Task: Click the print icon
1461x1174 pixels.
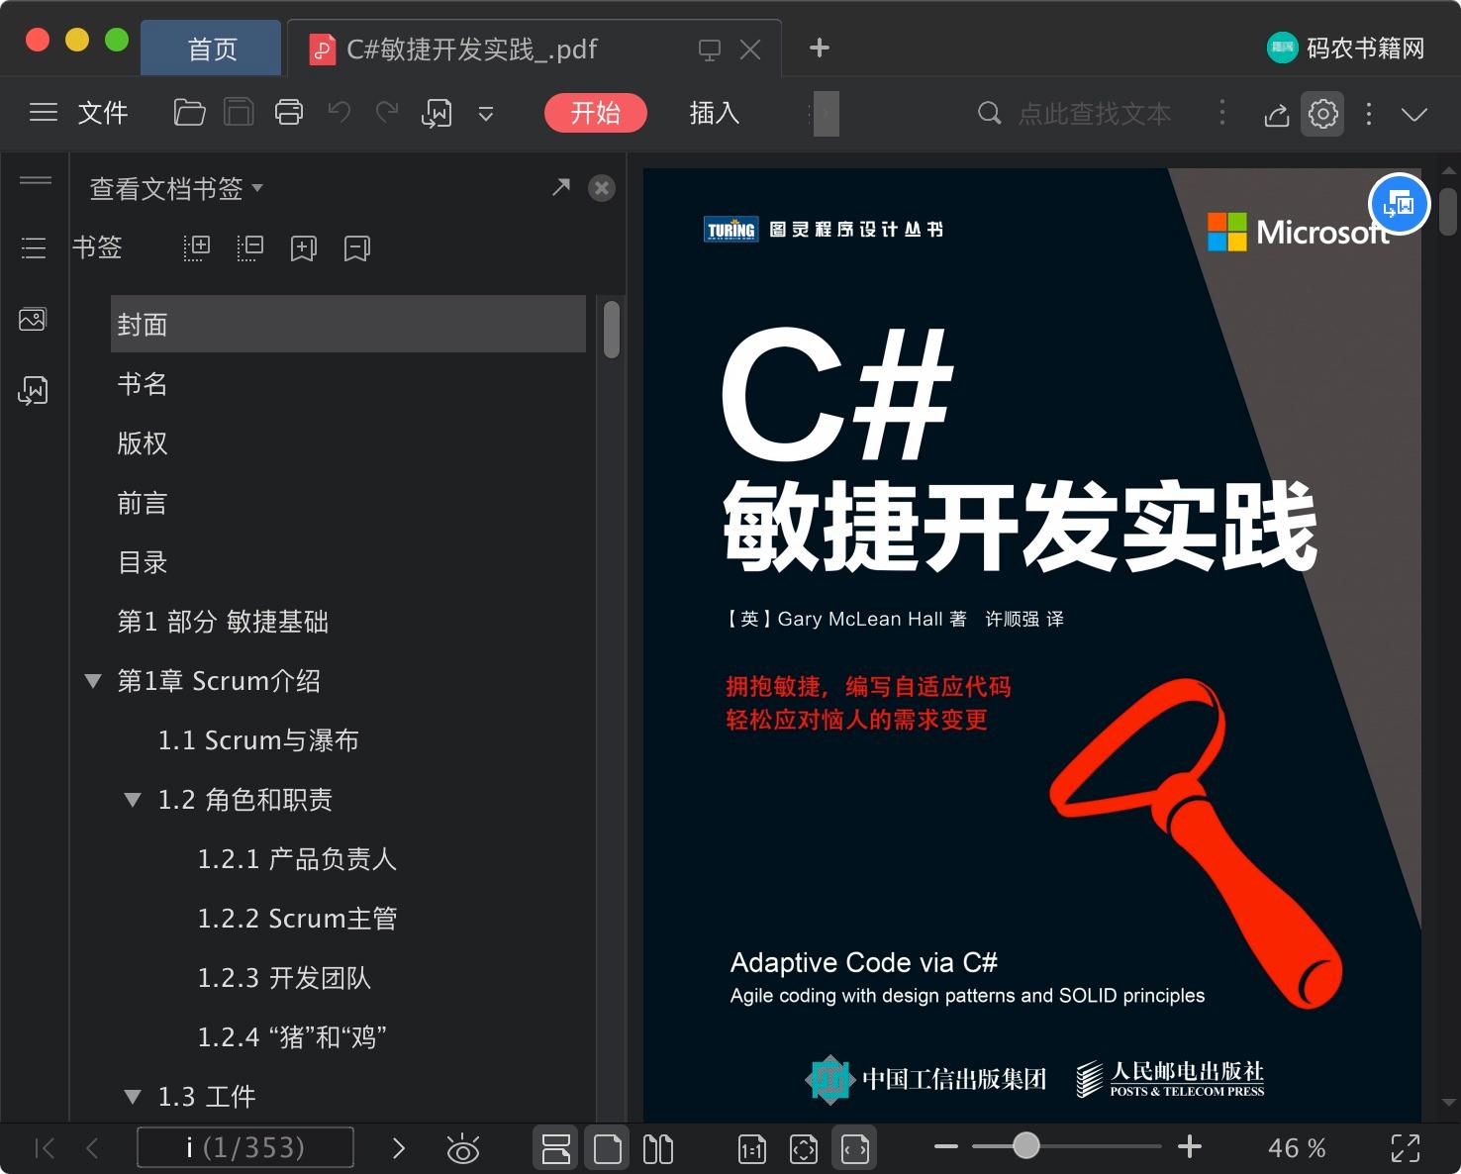Action: click(289, 113)
